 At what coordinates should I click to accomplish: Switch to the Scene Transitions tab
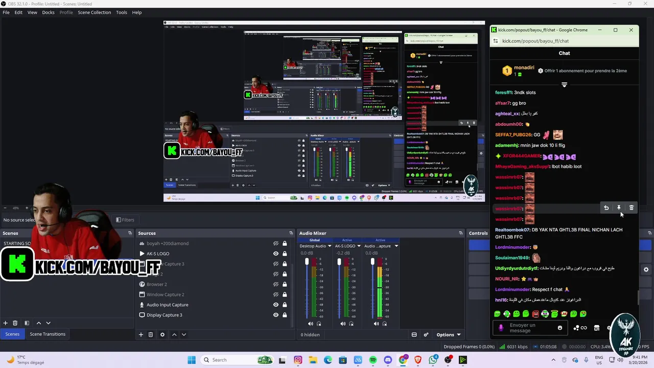48,334
